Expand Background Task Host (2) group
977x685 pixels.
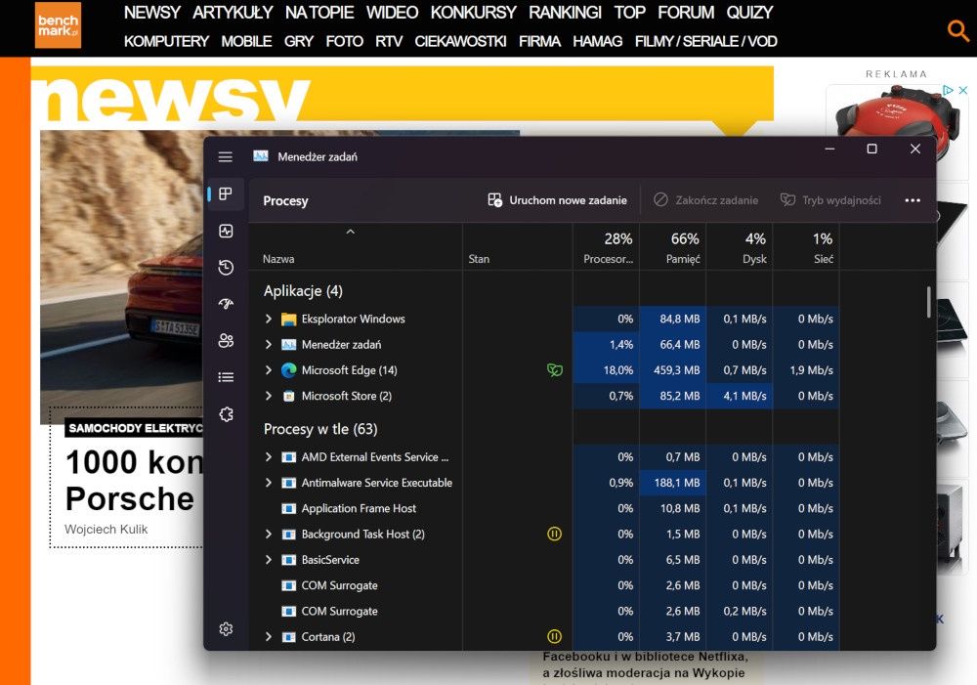(269, 535)
